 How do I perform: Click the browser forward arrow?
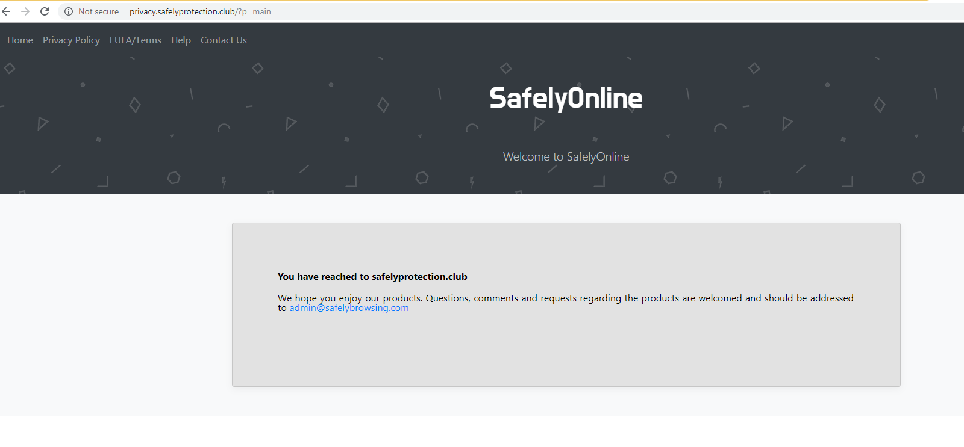point(25,11)
